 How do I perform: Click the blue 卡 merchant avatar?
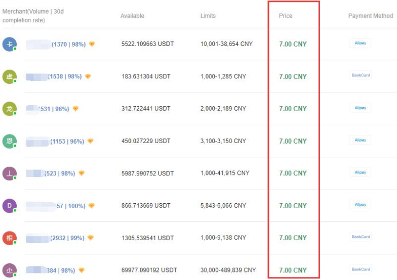click(9, 44)
